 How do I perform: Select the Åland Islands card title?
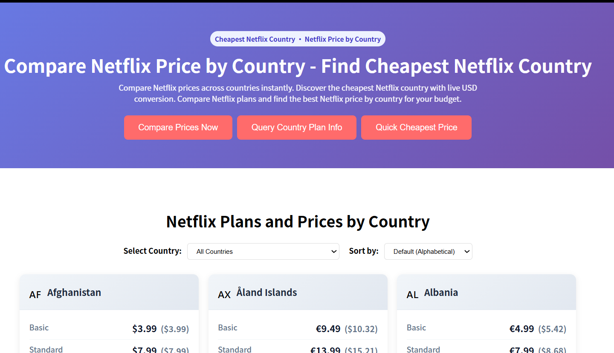pos(267,293)
